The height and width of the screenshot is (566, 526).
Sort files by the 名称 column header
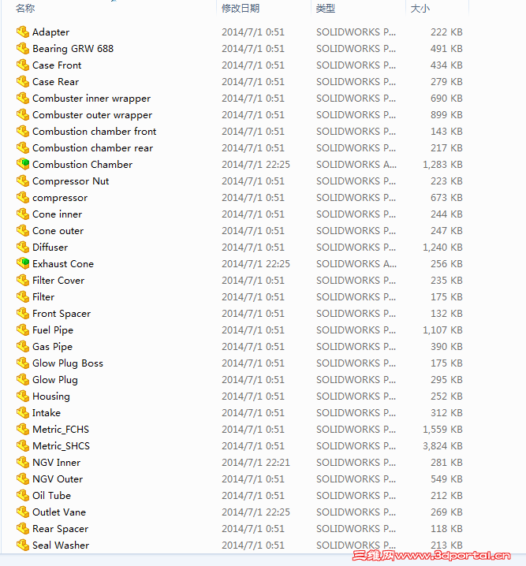click(25, 9)
